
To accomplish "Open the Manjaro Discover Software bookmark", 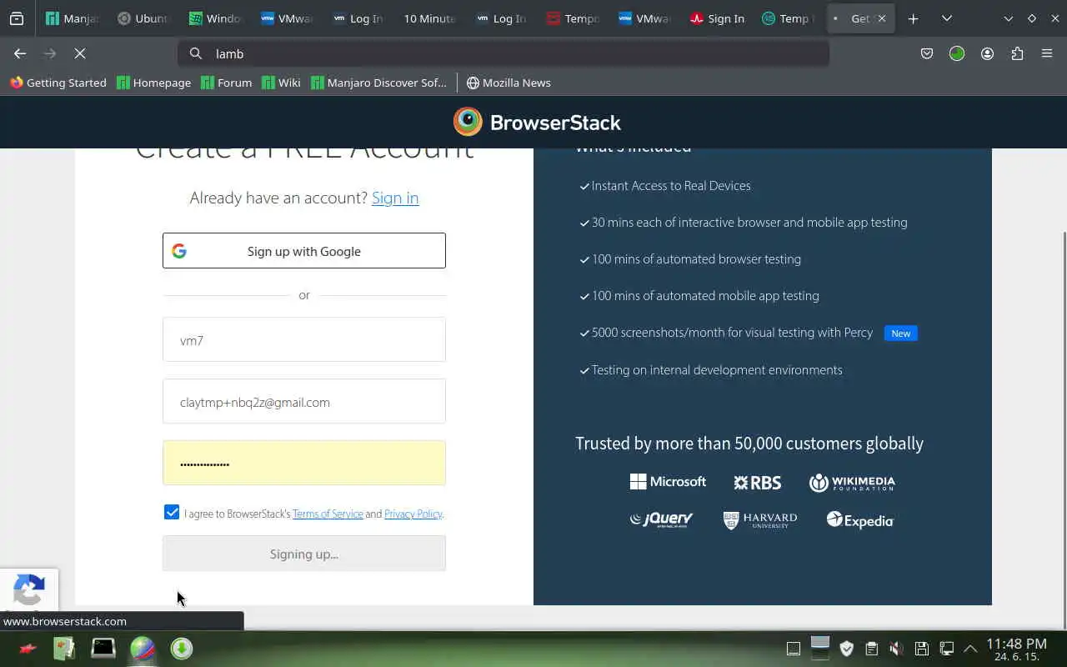I will click(x=379, y=83).
